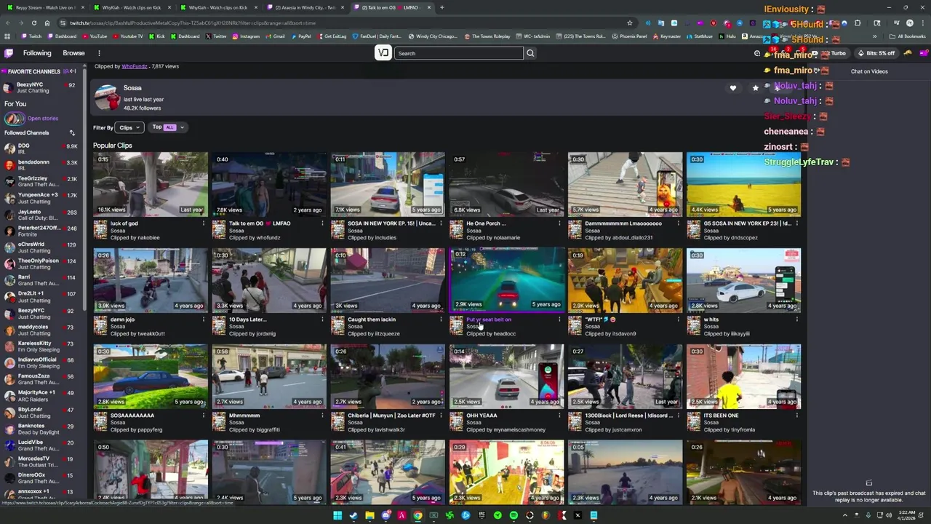Open options for 'ITS BEEN ONE' clip

click(796, 416)
